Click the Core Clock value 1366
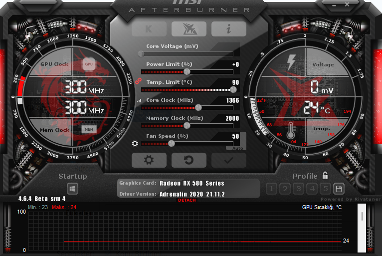The width and height of the screenshot is (382, 256). coord(232,100)
